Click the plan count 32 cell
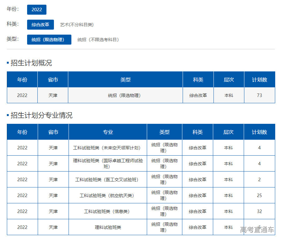The image size is (283, 242). click(x=259, y=211)
